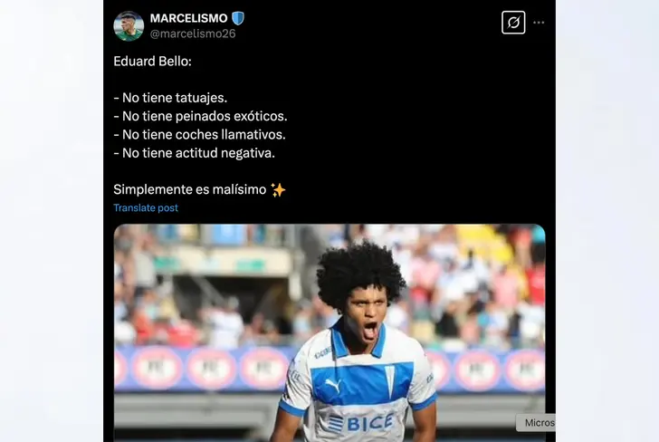Click the 'Simplemente es malísimo' text
Viewport: 659px width, 442px height.
[190, 189]
